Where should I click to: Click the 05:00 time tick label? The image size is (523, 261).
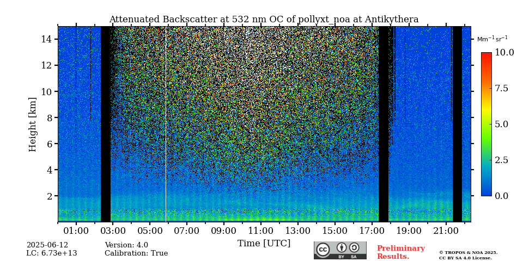point(150,231)
